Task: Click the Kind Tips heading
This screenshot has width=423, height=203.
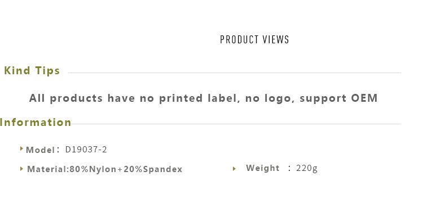Action: coord(32,71)
